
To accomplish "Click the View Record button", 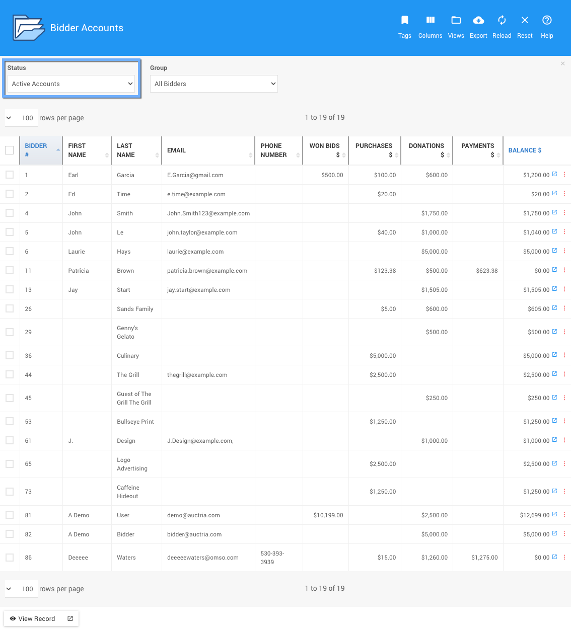I will pos(41,618).
